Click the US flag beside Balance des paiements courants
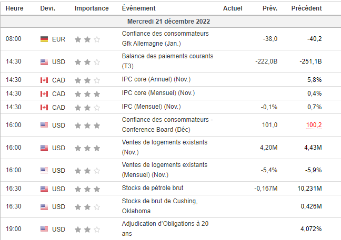The image size is (341, 240). 44,61
